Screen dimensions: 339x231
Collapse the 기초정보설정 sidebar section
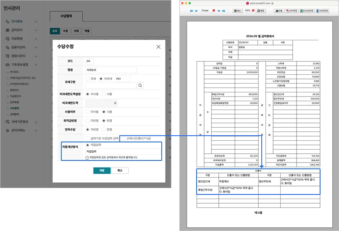click(36, 65)
